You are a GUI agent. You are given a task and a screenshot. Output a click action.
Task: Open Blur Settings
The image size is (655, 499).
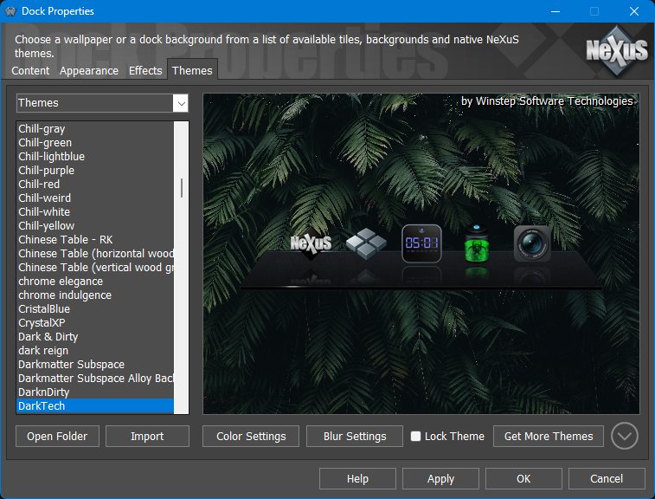coord(355,437)
